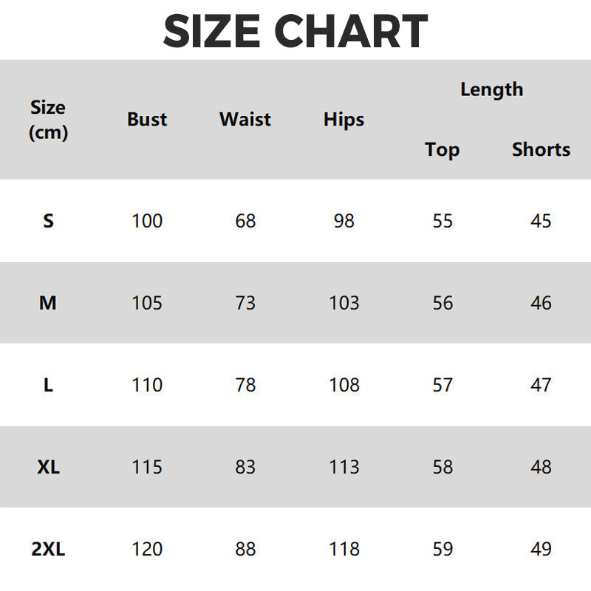Select the Bust column header

point(147,119)
